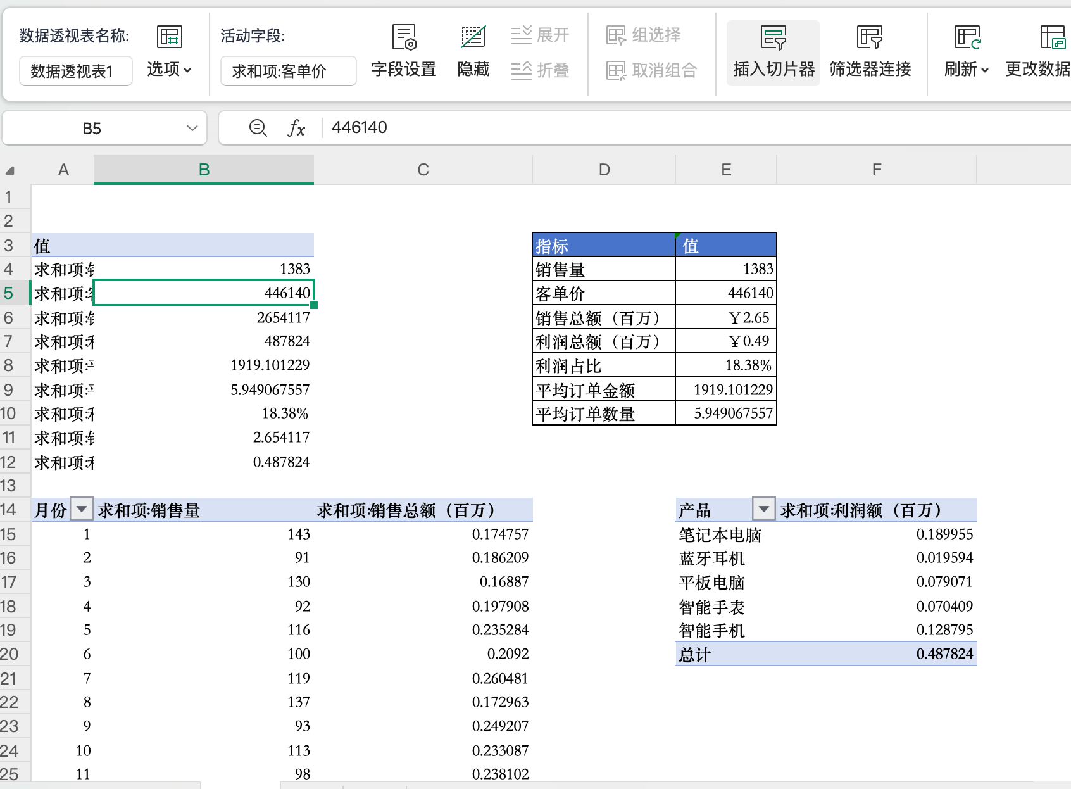Select the cell 0.260481
The height and width of the screenshot is (789, 1071).
(423, 678)
